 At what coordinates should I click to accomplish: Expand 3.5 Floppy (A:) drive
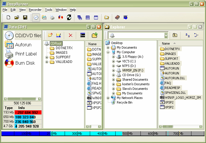tap(113, 57)
